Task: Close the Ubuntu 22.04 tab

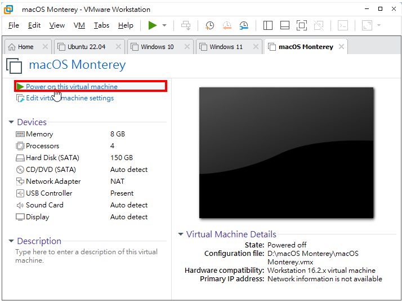Action: [118, 47]
